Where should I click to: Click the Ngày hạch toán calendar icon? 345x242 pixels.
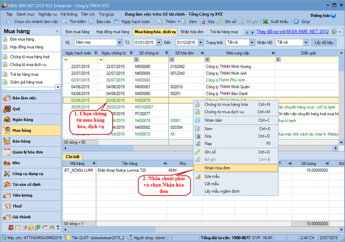pos(116,21)
